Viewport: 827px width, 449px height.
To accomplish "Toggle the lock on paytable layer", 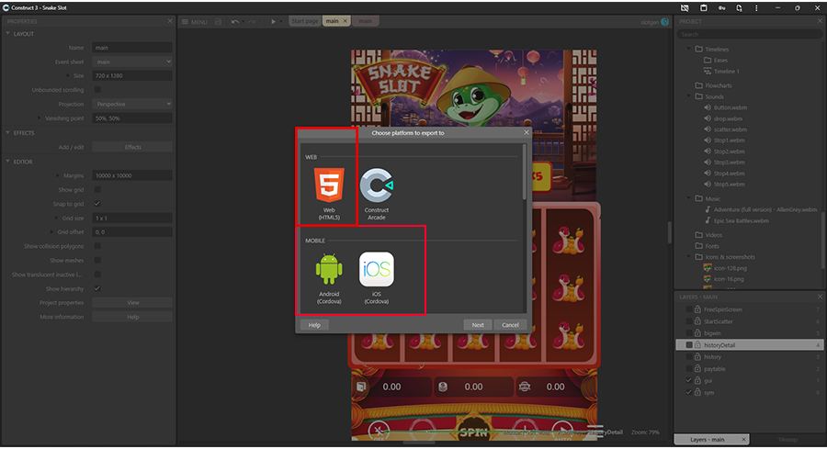I will click(697, 368).
